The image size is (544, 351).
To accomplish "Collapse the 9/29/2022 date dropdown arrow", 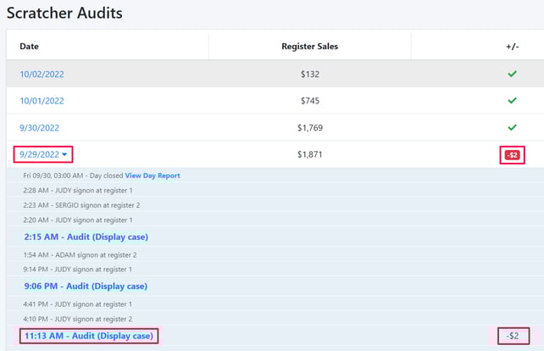I will [65, 154].
